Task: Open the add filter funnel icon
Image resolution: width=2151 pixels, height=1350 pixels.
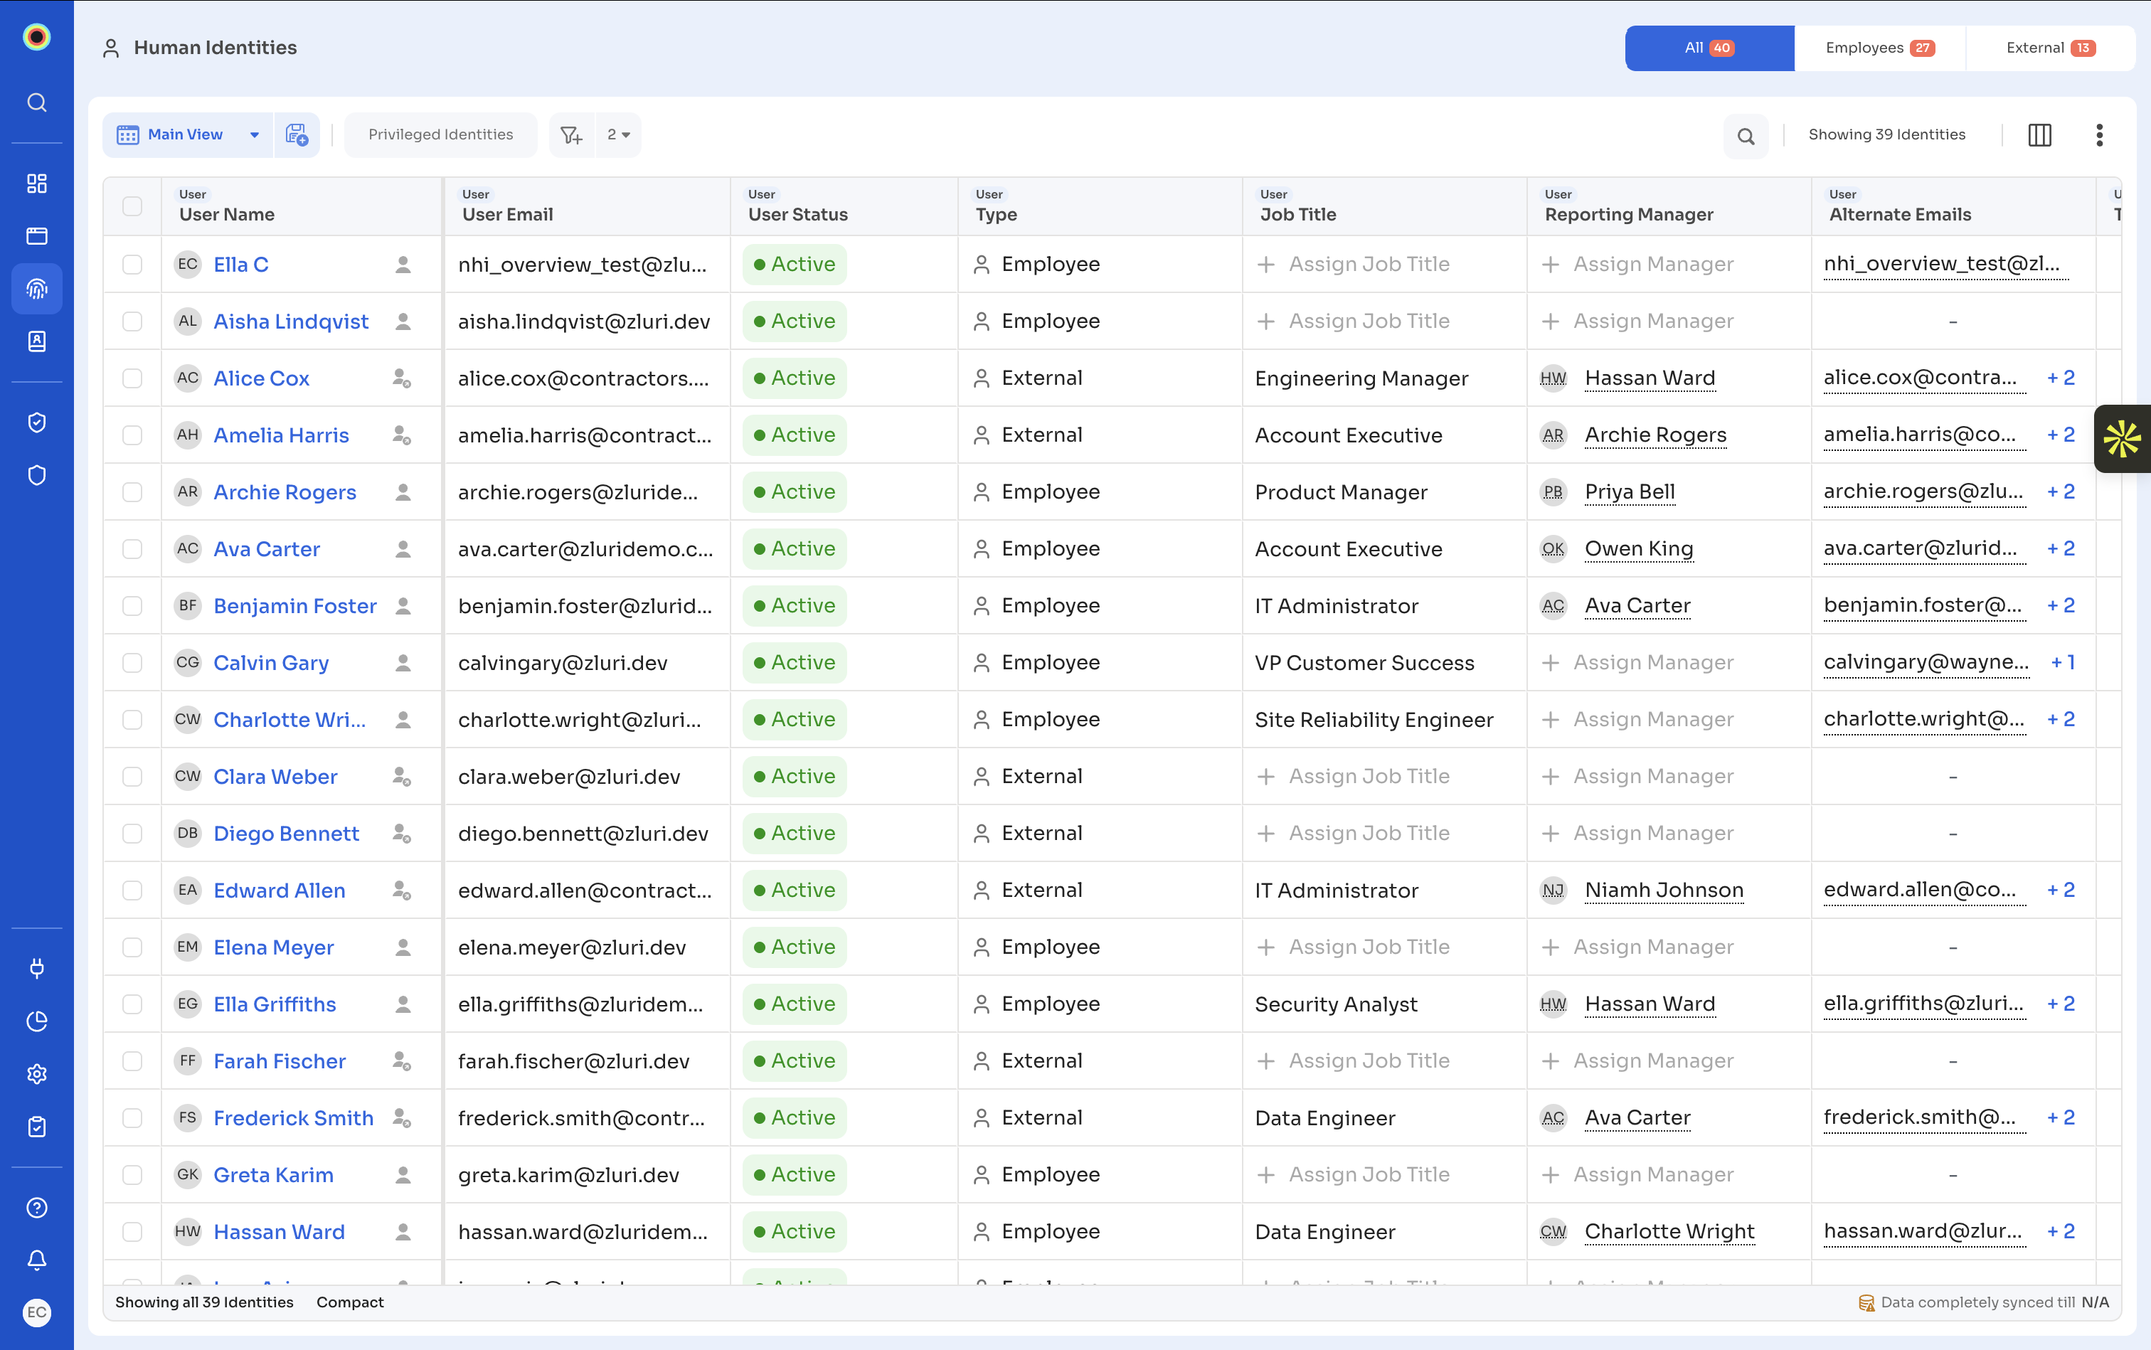Action: [x=571, y=135]
